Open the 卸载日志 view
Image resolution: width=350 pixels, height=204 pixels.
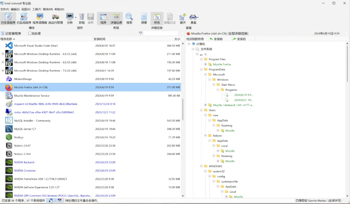[x=170, y=18]
